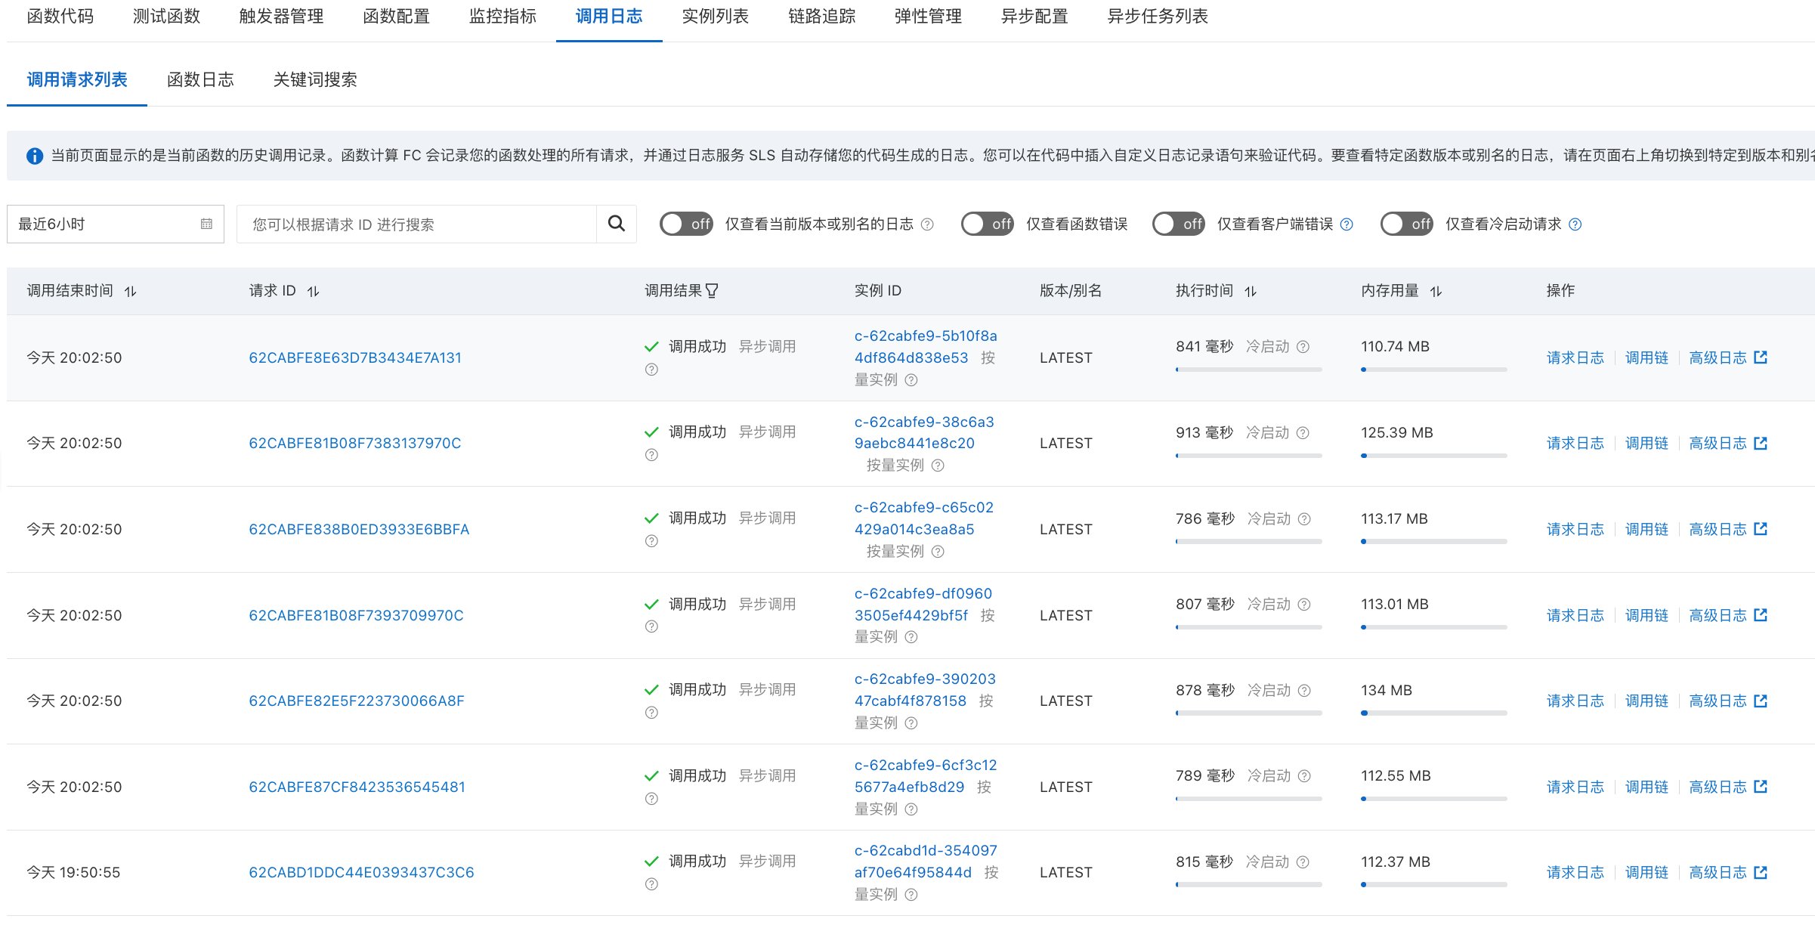
Task: Sort by 执行时间 column sort icon
Action: (1251, 291)
